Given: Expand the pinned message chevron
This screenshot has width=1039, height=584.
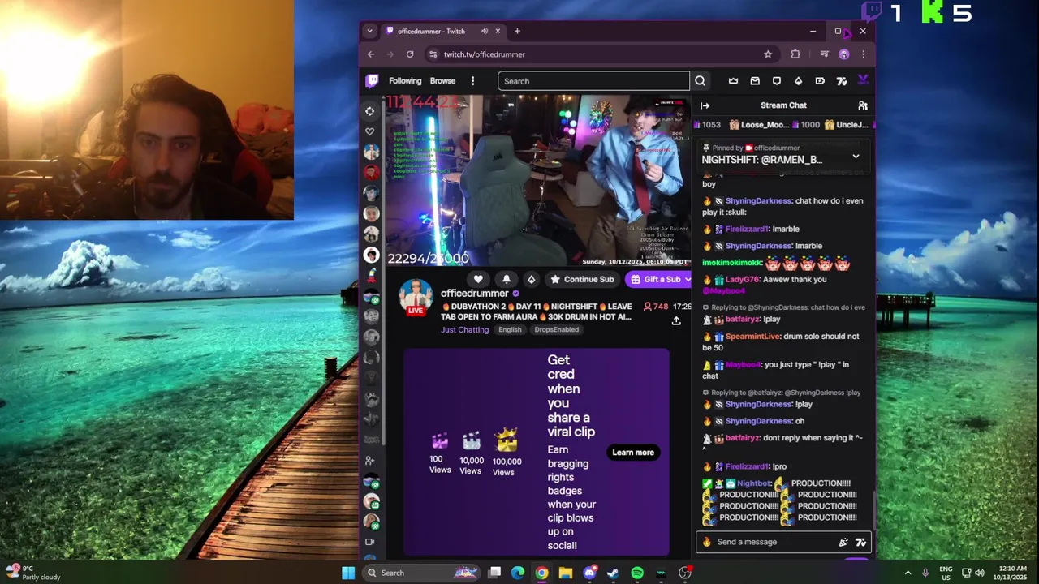Looking at the screenshot, I should click(856, 156).
